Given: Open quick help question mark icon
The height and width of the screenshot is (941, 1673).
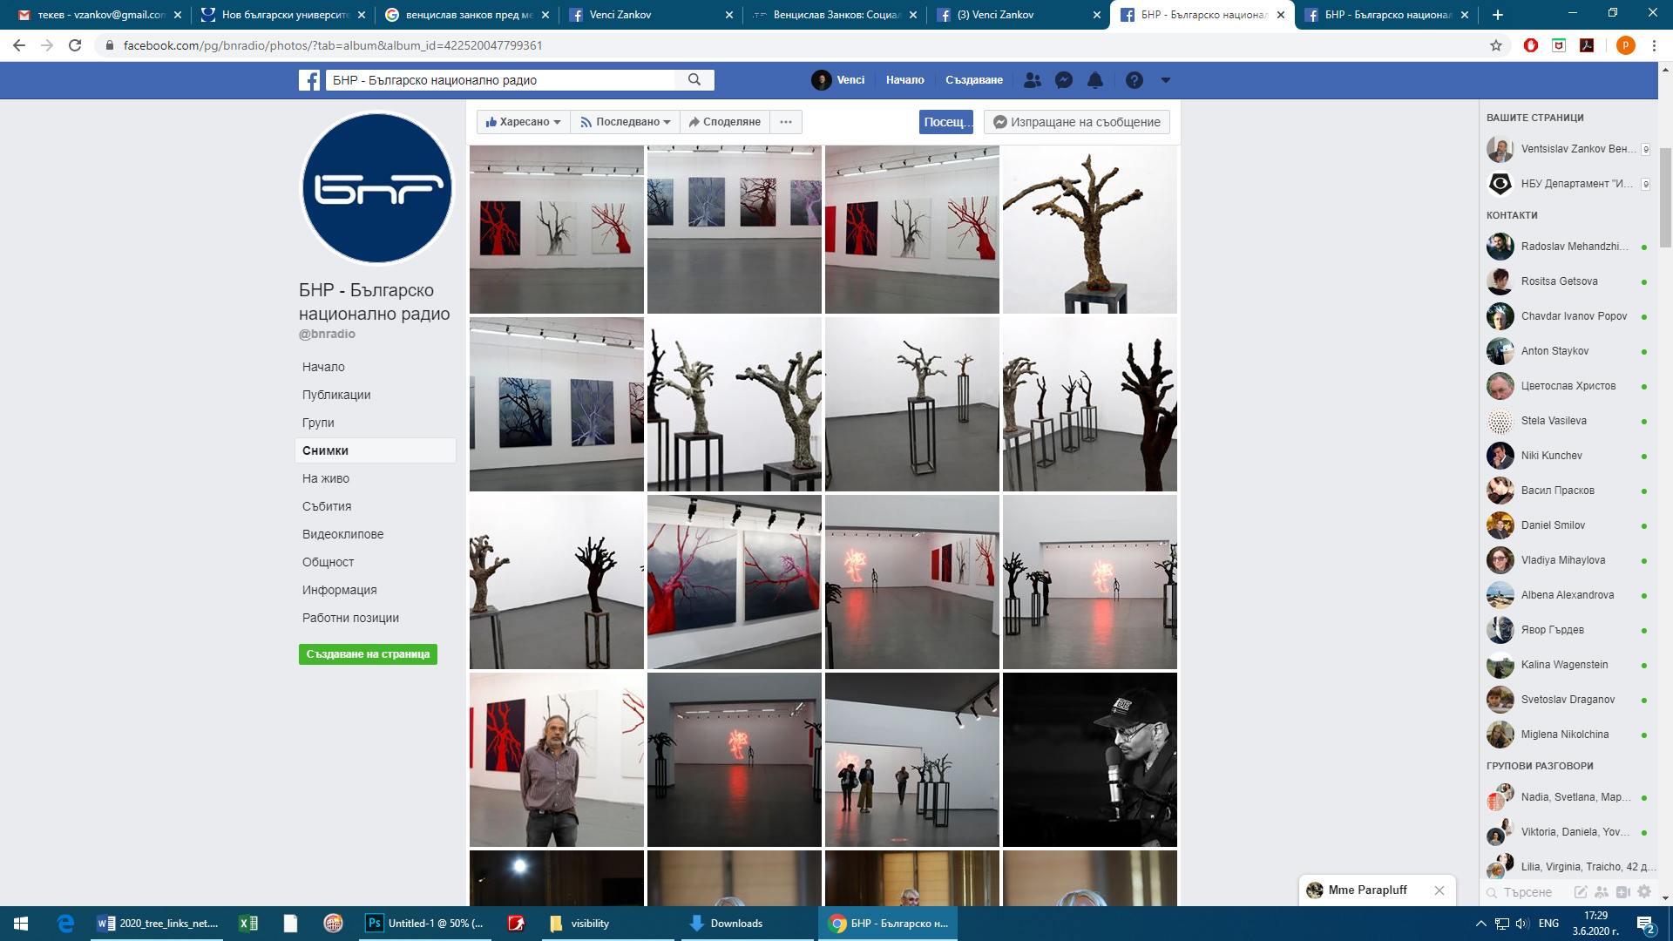Looking at the screenshot, I should coord(1134,80).
